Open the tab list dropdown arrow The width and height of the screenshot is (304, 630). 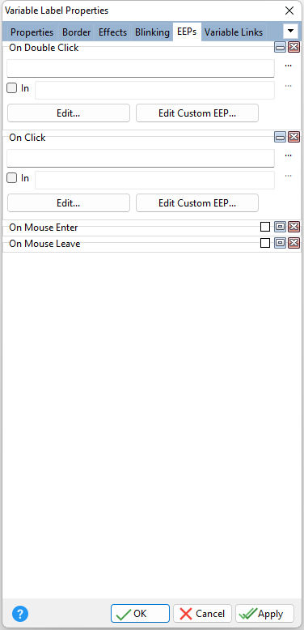point(291,31)
